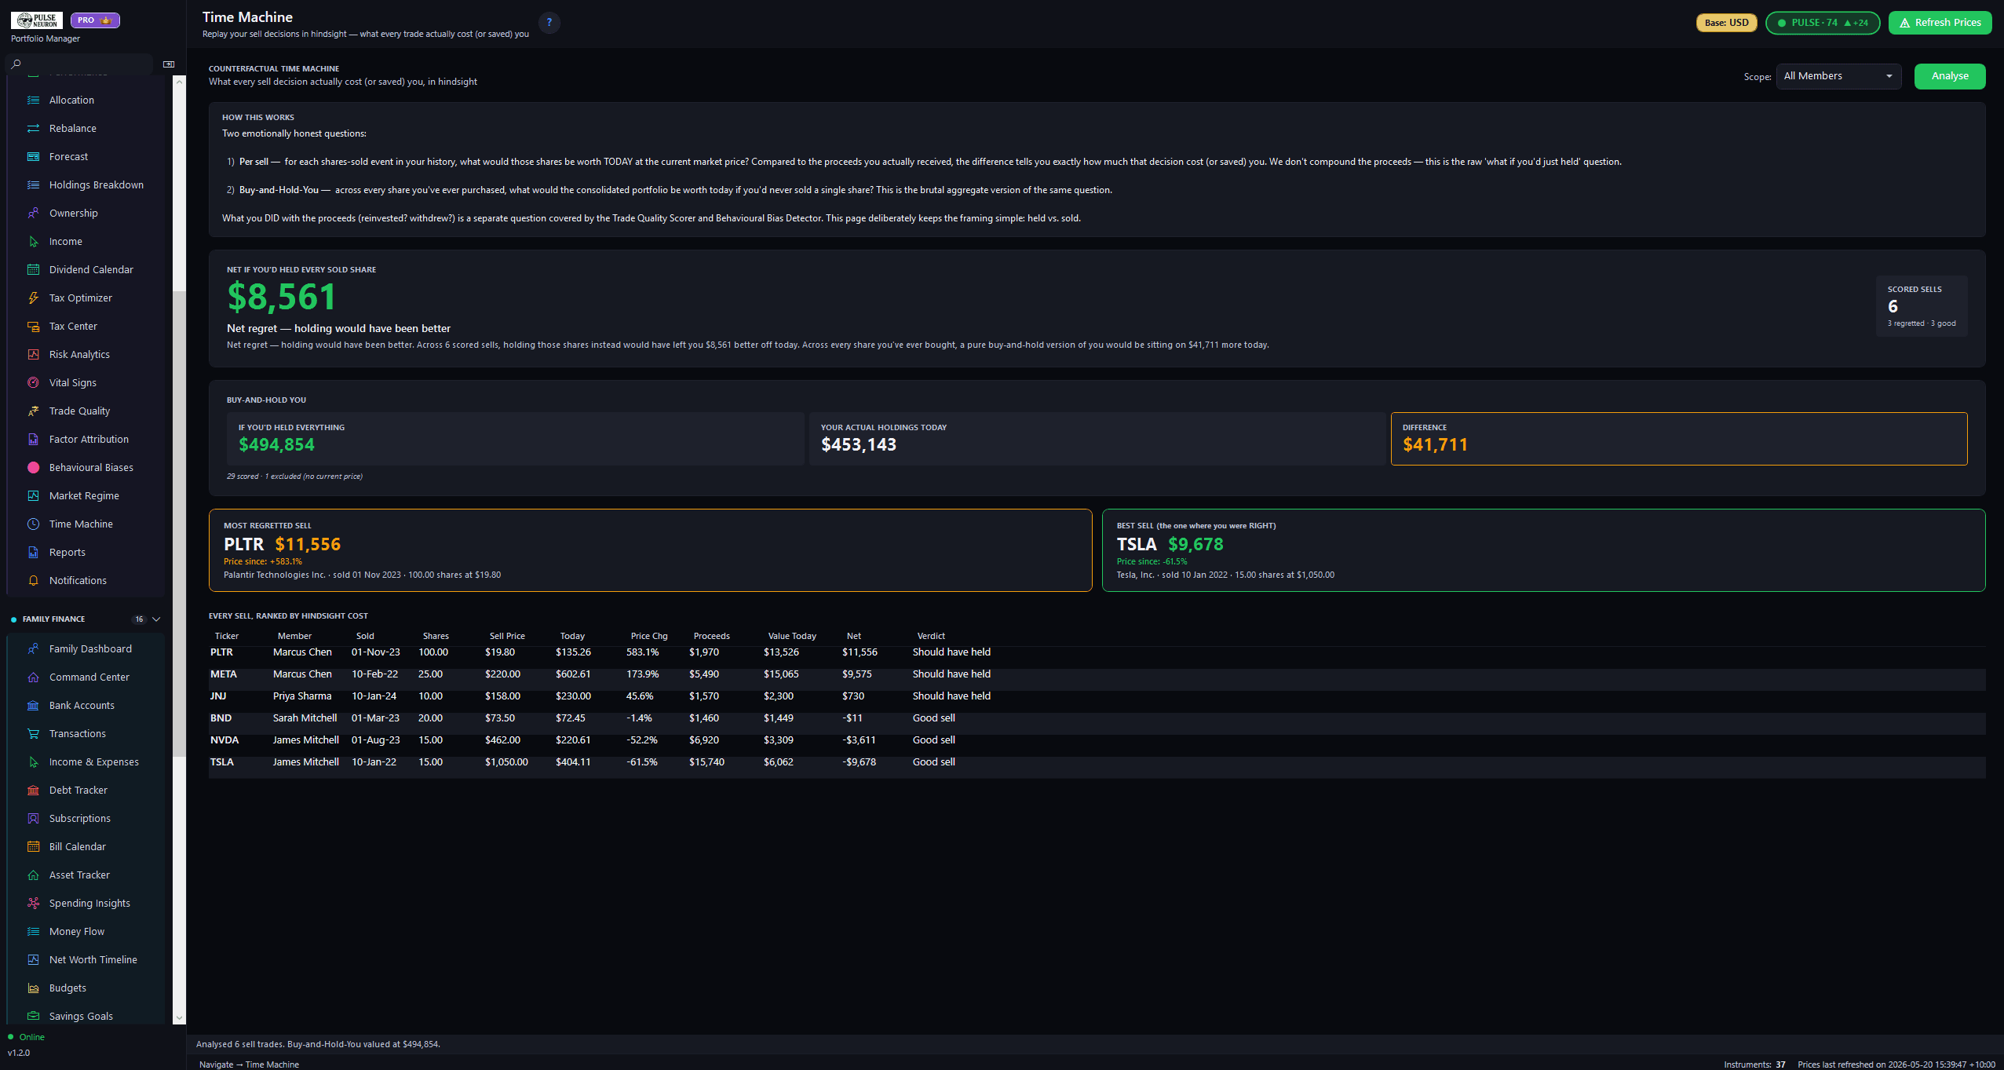Select the PLTR row in sells table
This screenshot has width=2004, height=1070.
pyautogui.click(x=1097, y=652)
